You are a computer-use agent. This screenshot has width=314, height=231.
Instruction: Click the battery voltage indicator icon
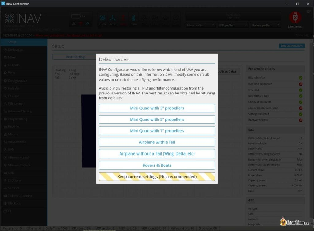coord(75,16)
